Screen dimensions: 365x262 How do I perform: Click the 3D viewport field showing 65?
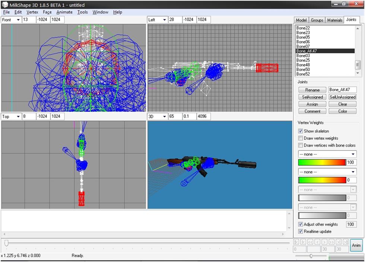(175, 116)
